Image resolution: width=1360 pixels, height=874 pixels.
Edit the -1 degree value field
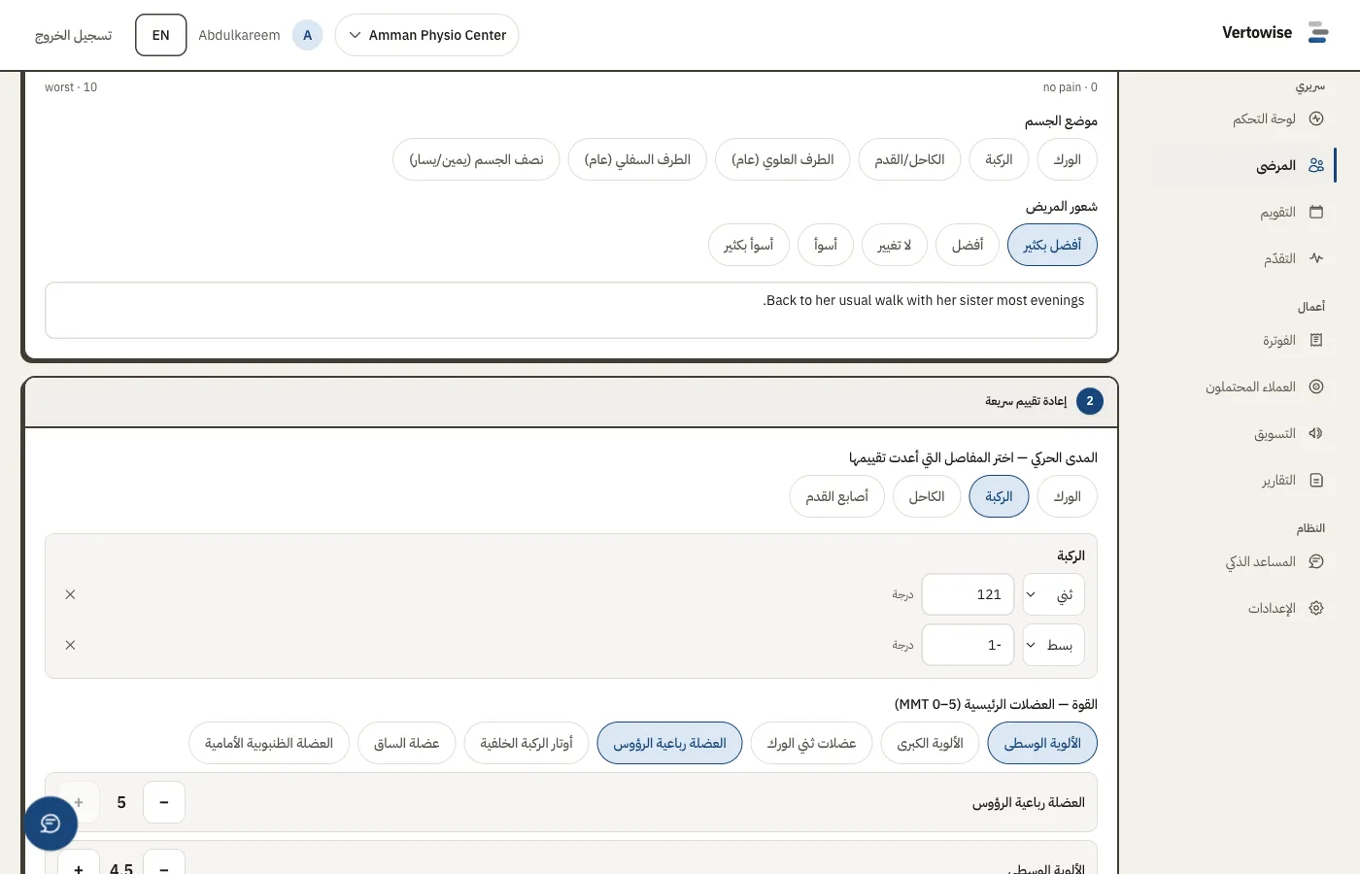[x=968, y=645]
